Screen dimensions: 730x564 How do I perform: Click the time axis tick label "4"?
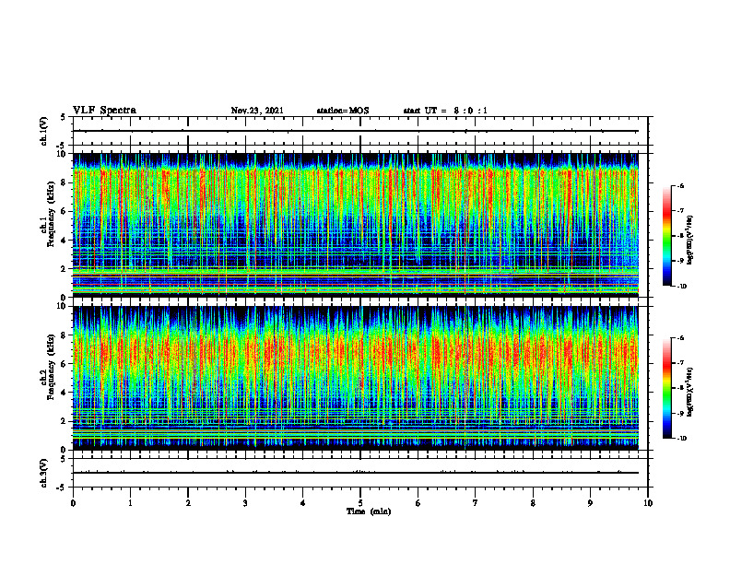pos(303,503)
